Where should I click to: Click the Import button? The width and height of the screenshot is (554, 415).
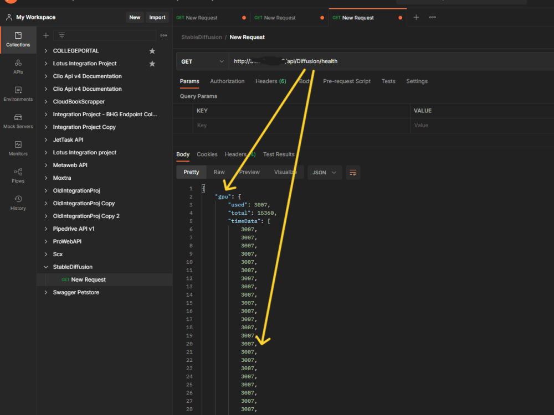click(x=157, y=17)
